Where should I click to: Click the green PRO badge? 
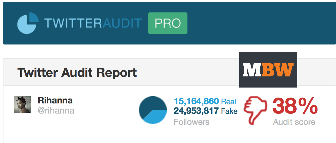click(x=168, y=23)
